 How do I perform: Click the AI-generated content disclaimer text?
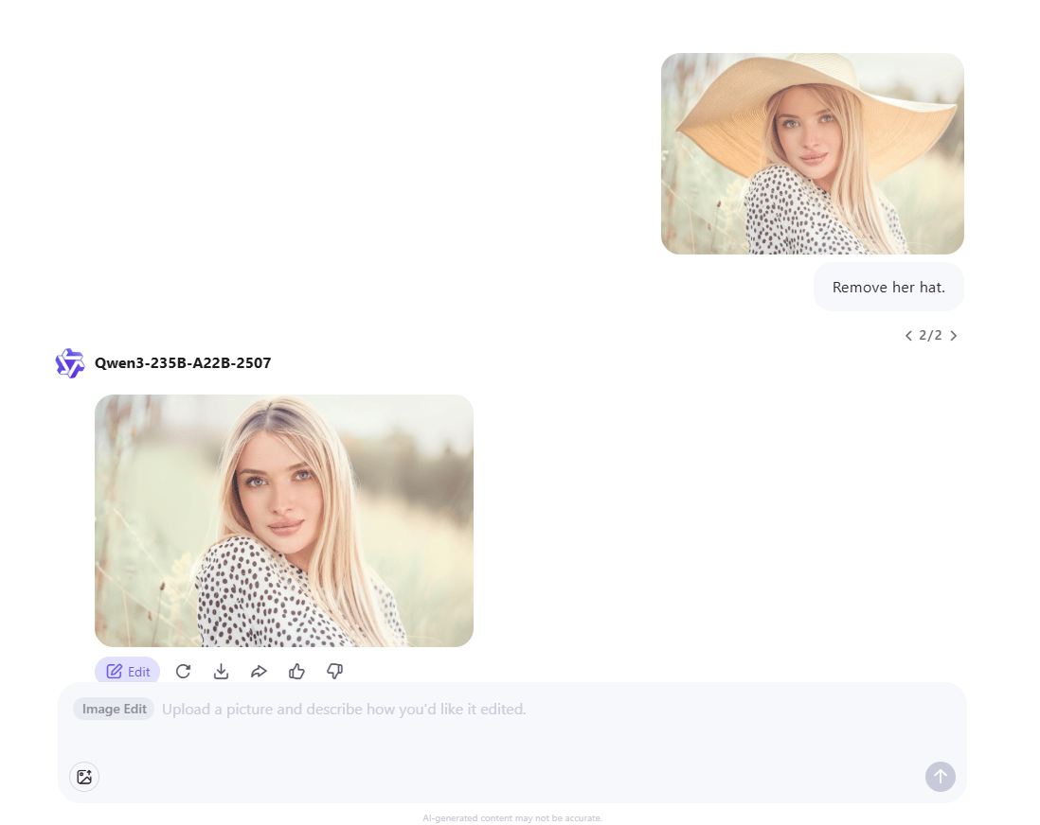512,818
